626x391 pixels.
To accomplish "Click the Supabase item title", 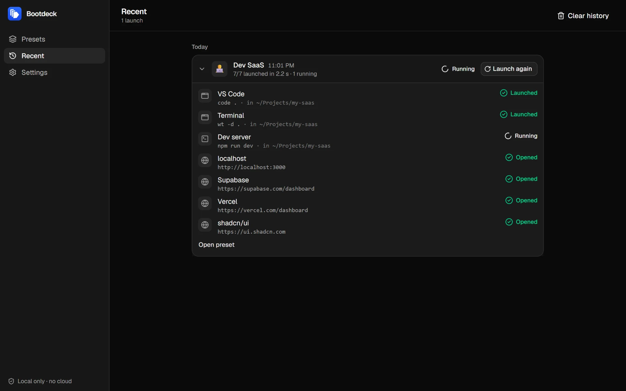I will click(x=233, y=180).
